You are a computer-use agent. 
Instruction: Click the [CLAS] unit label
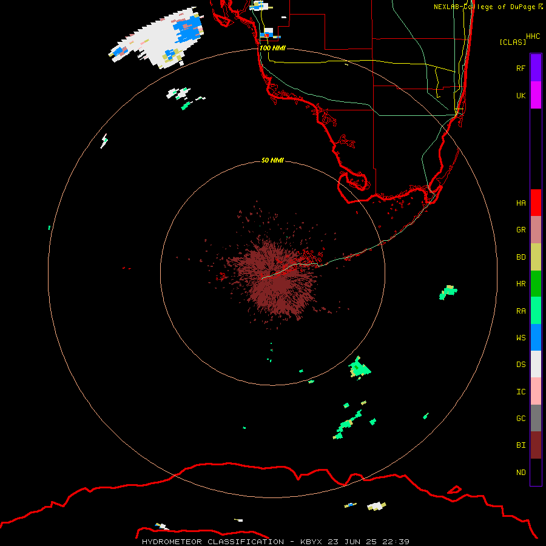click(x=513, y=42)
